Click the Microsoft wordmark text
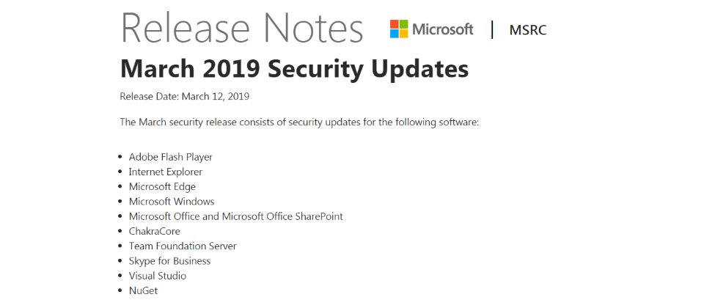 443,29
